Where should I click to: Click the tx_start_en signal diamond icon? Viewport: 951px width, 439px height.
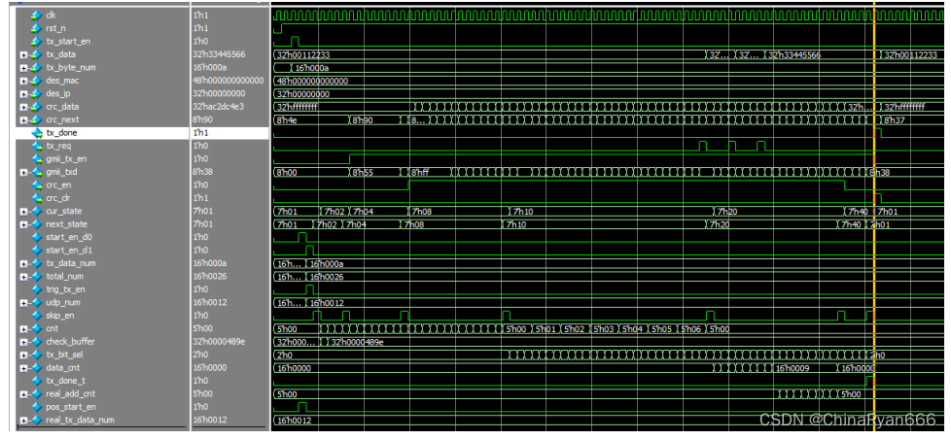36,41
